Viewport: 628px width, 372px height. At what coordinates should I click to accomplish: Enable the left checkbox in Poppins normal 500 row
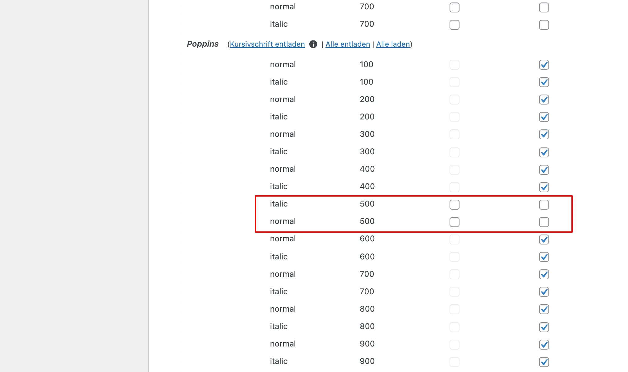coord(454,222)
